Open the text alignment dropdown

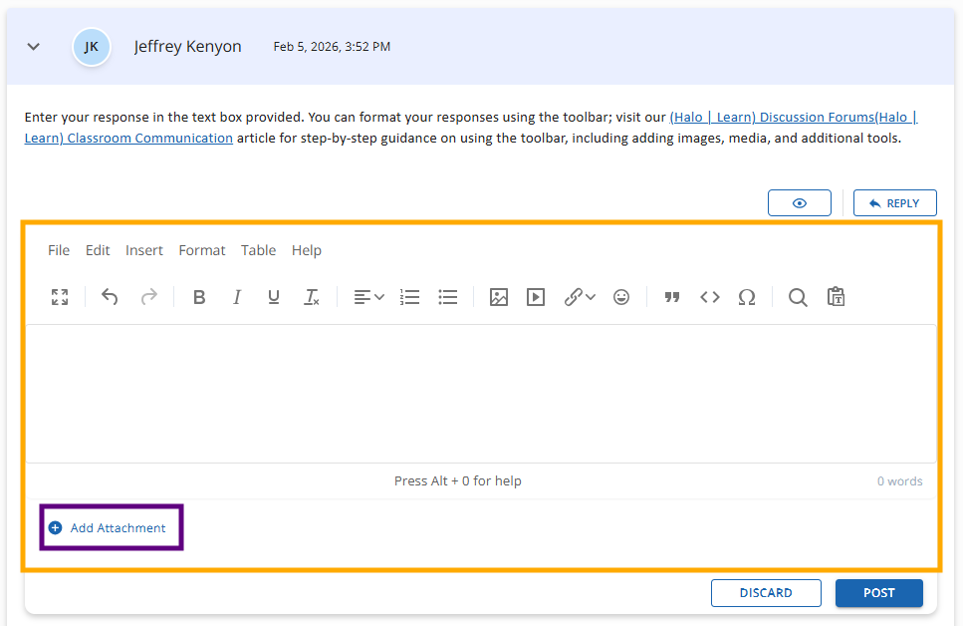pyautogui.click(x=368, y=297)
